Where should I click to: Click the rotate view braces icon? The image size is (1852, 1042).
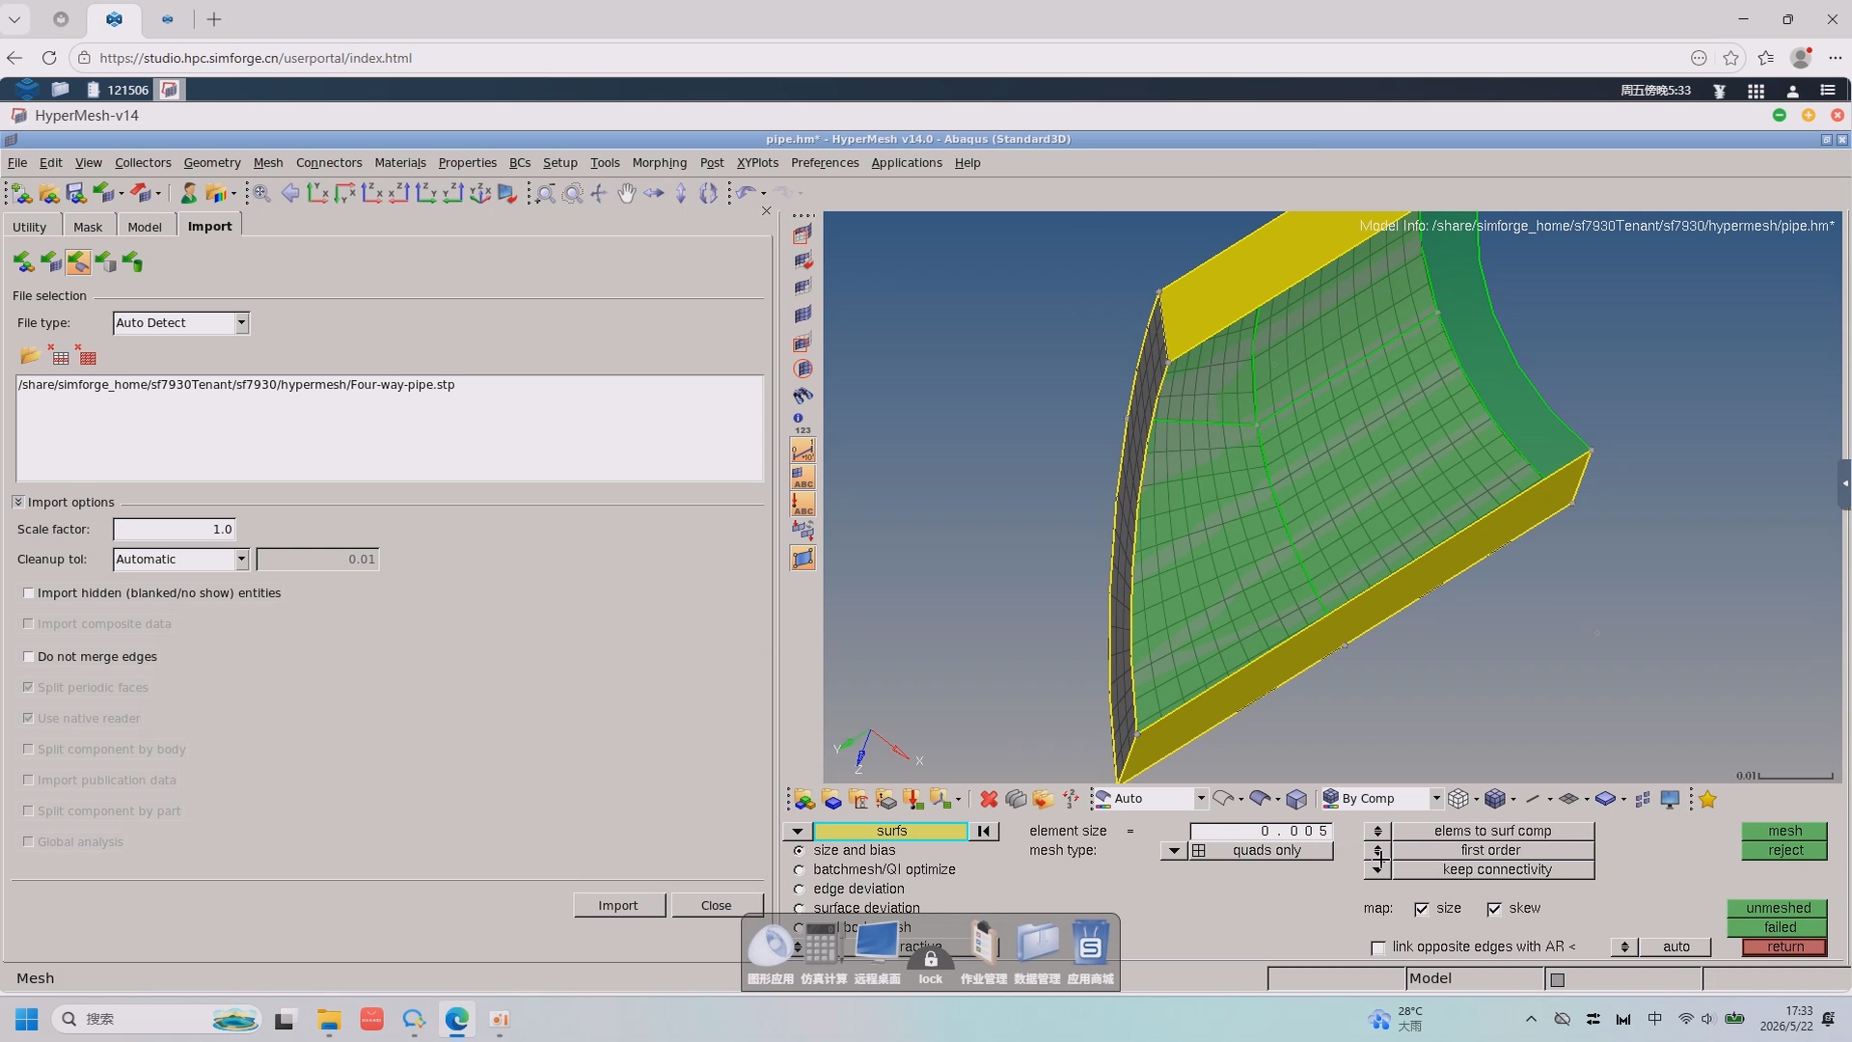708,194
